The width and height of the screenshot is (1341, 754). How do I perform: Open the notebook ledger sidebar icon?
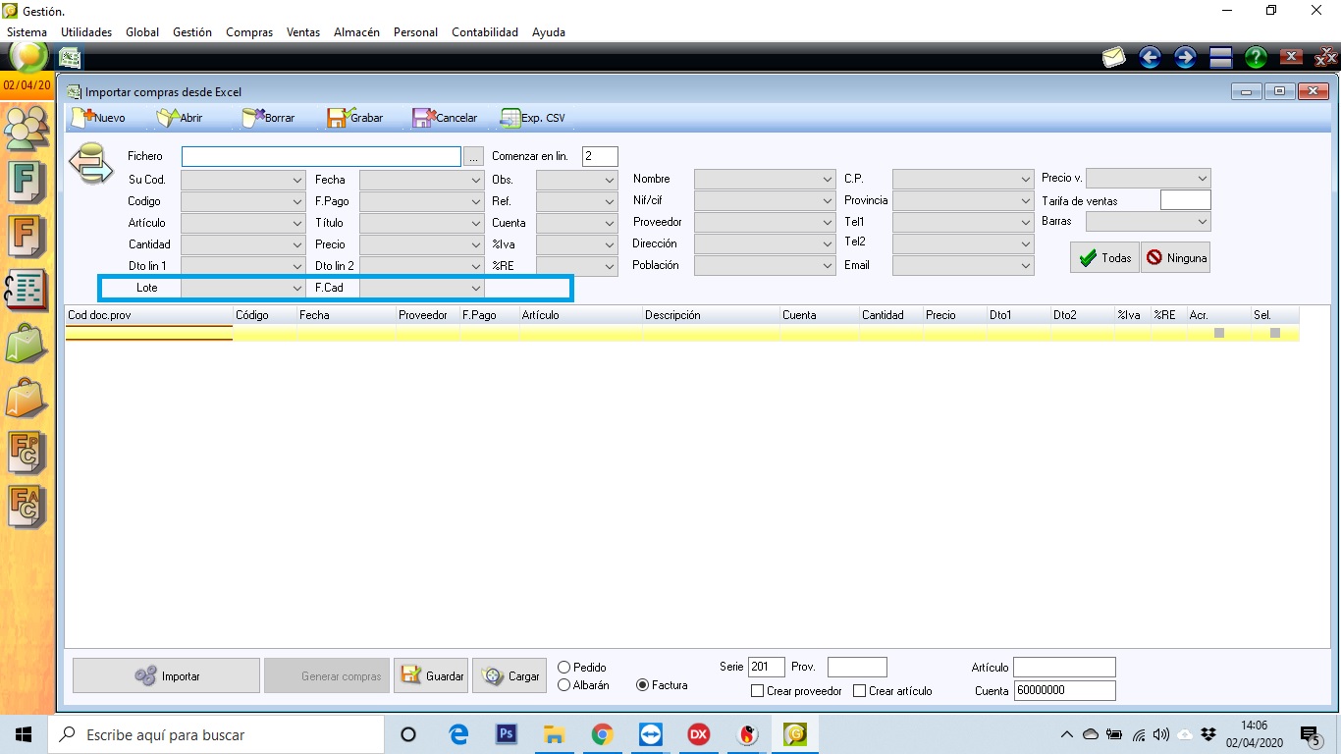(x=27, y=291)
